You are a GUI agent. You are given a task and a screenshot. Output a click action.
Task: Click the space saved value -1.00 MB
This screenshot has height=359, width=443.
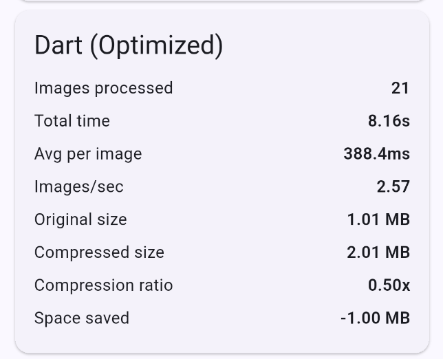tap(375, 318)
